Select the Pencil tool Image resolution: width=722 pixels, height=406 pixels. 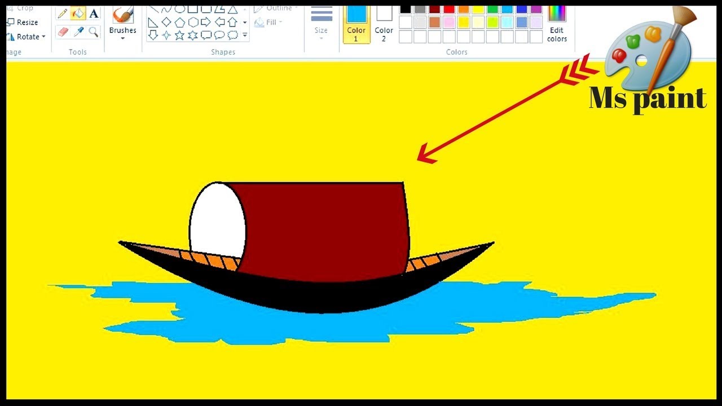tap(63, 14)
